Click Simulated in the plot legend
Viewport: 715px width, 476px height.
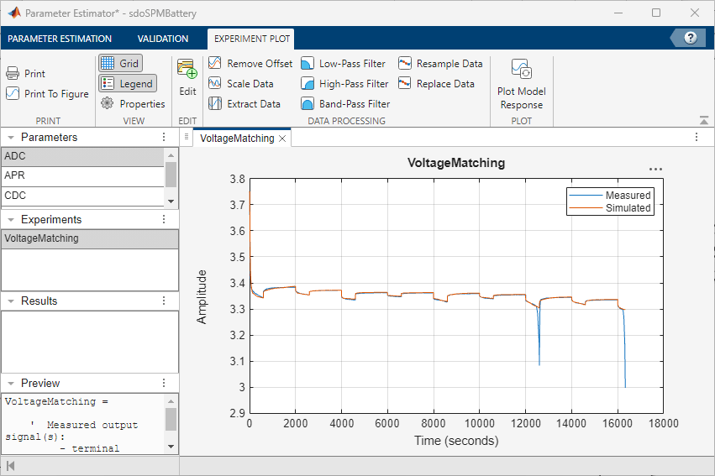click(628, 208)
